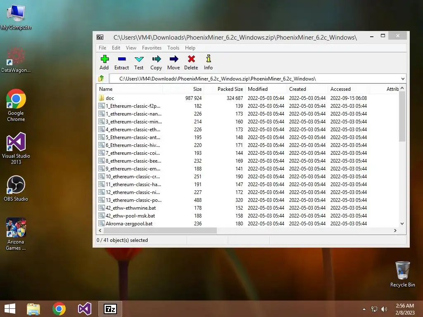Click vertical scrollbar up arrow
Screen dimensions: 423x317
click(402, 88)
